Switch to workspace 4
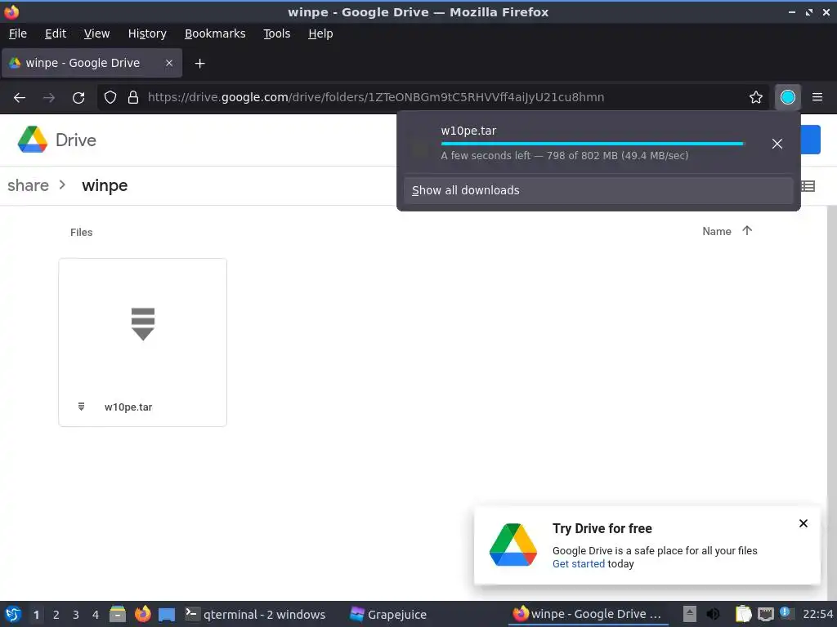Screen dimensions: 837x627 click(96, 615)
